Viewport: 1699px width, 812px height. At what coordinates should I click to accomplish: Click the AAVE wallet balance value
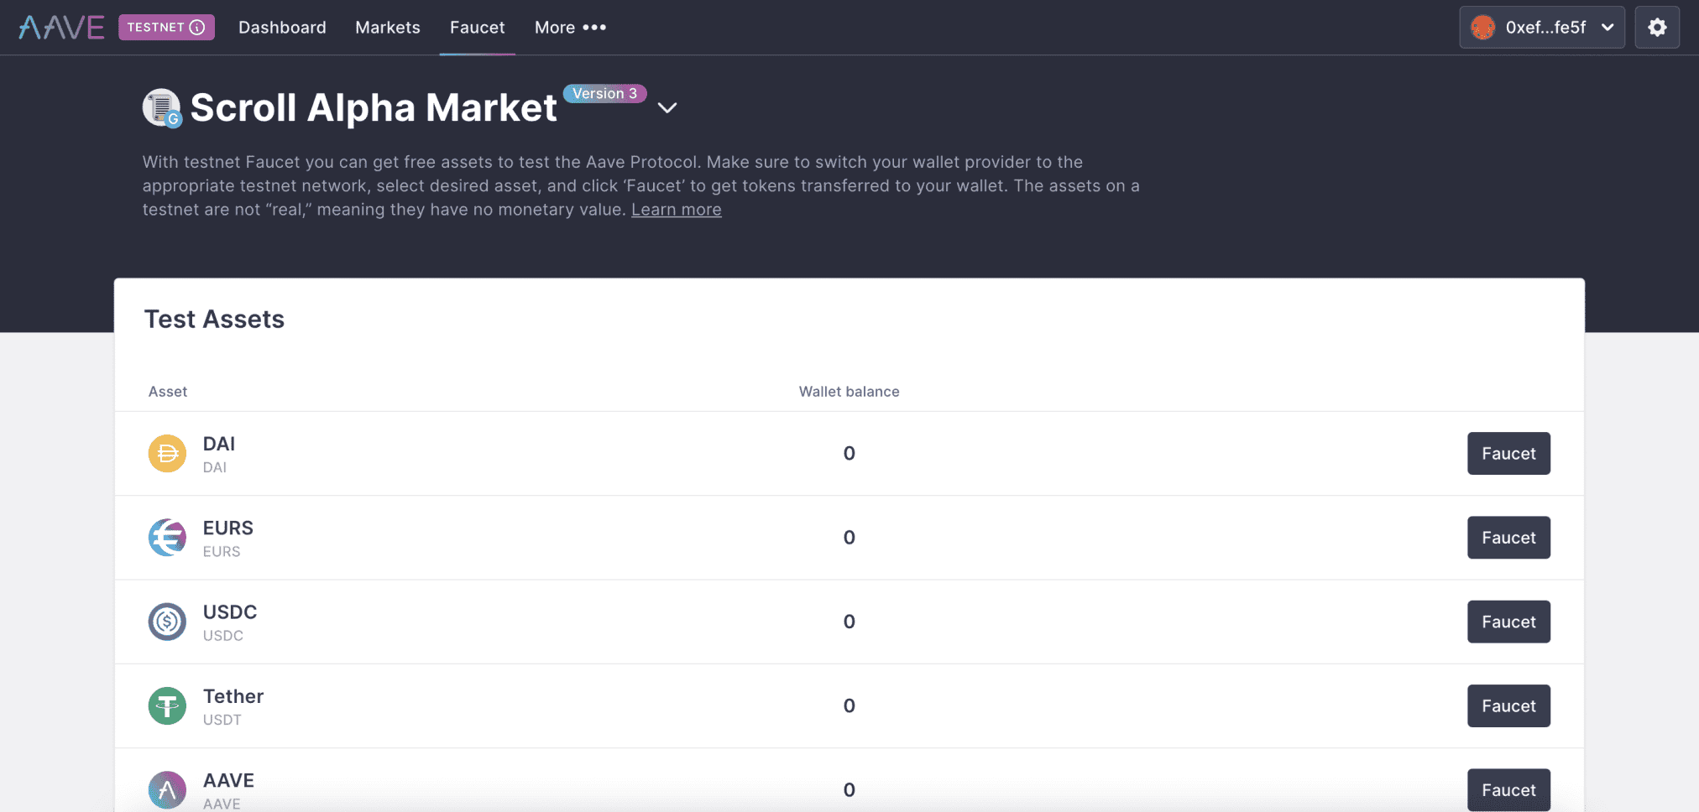point(849,790)
